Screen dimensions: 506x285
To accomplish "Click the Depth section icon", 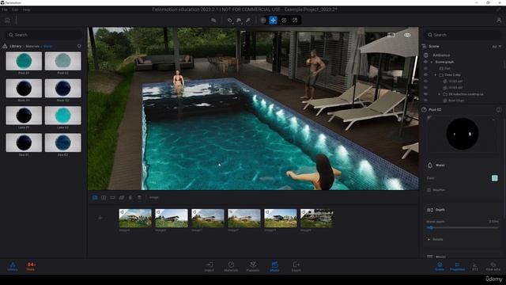I will tap(430, 210).
